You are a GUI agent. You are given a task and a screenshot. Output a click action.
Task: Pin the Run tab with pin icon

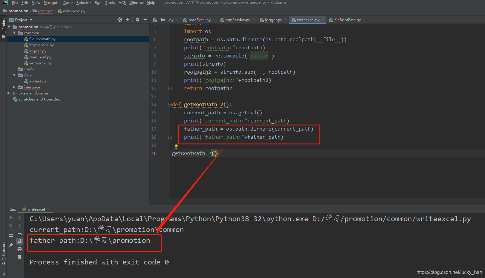pos(11,245)
